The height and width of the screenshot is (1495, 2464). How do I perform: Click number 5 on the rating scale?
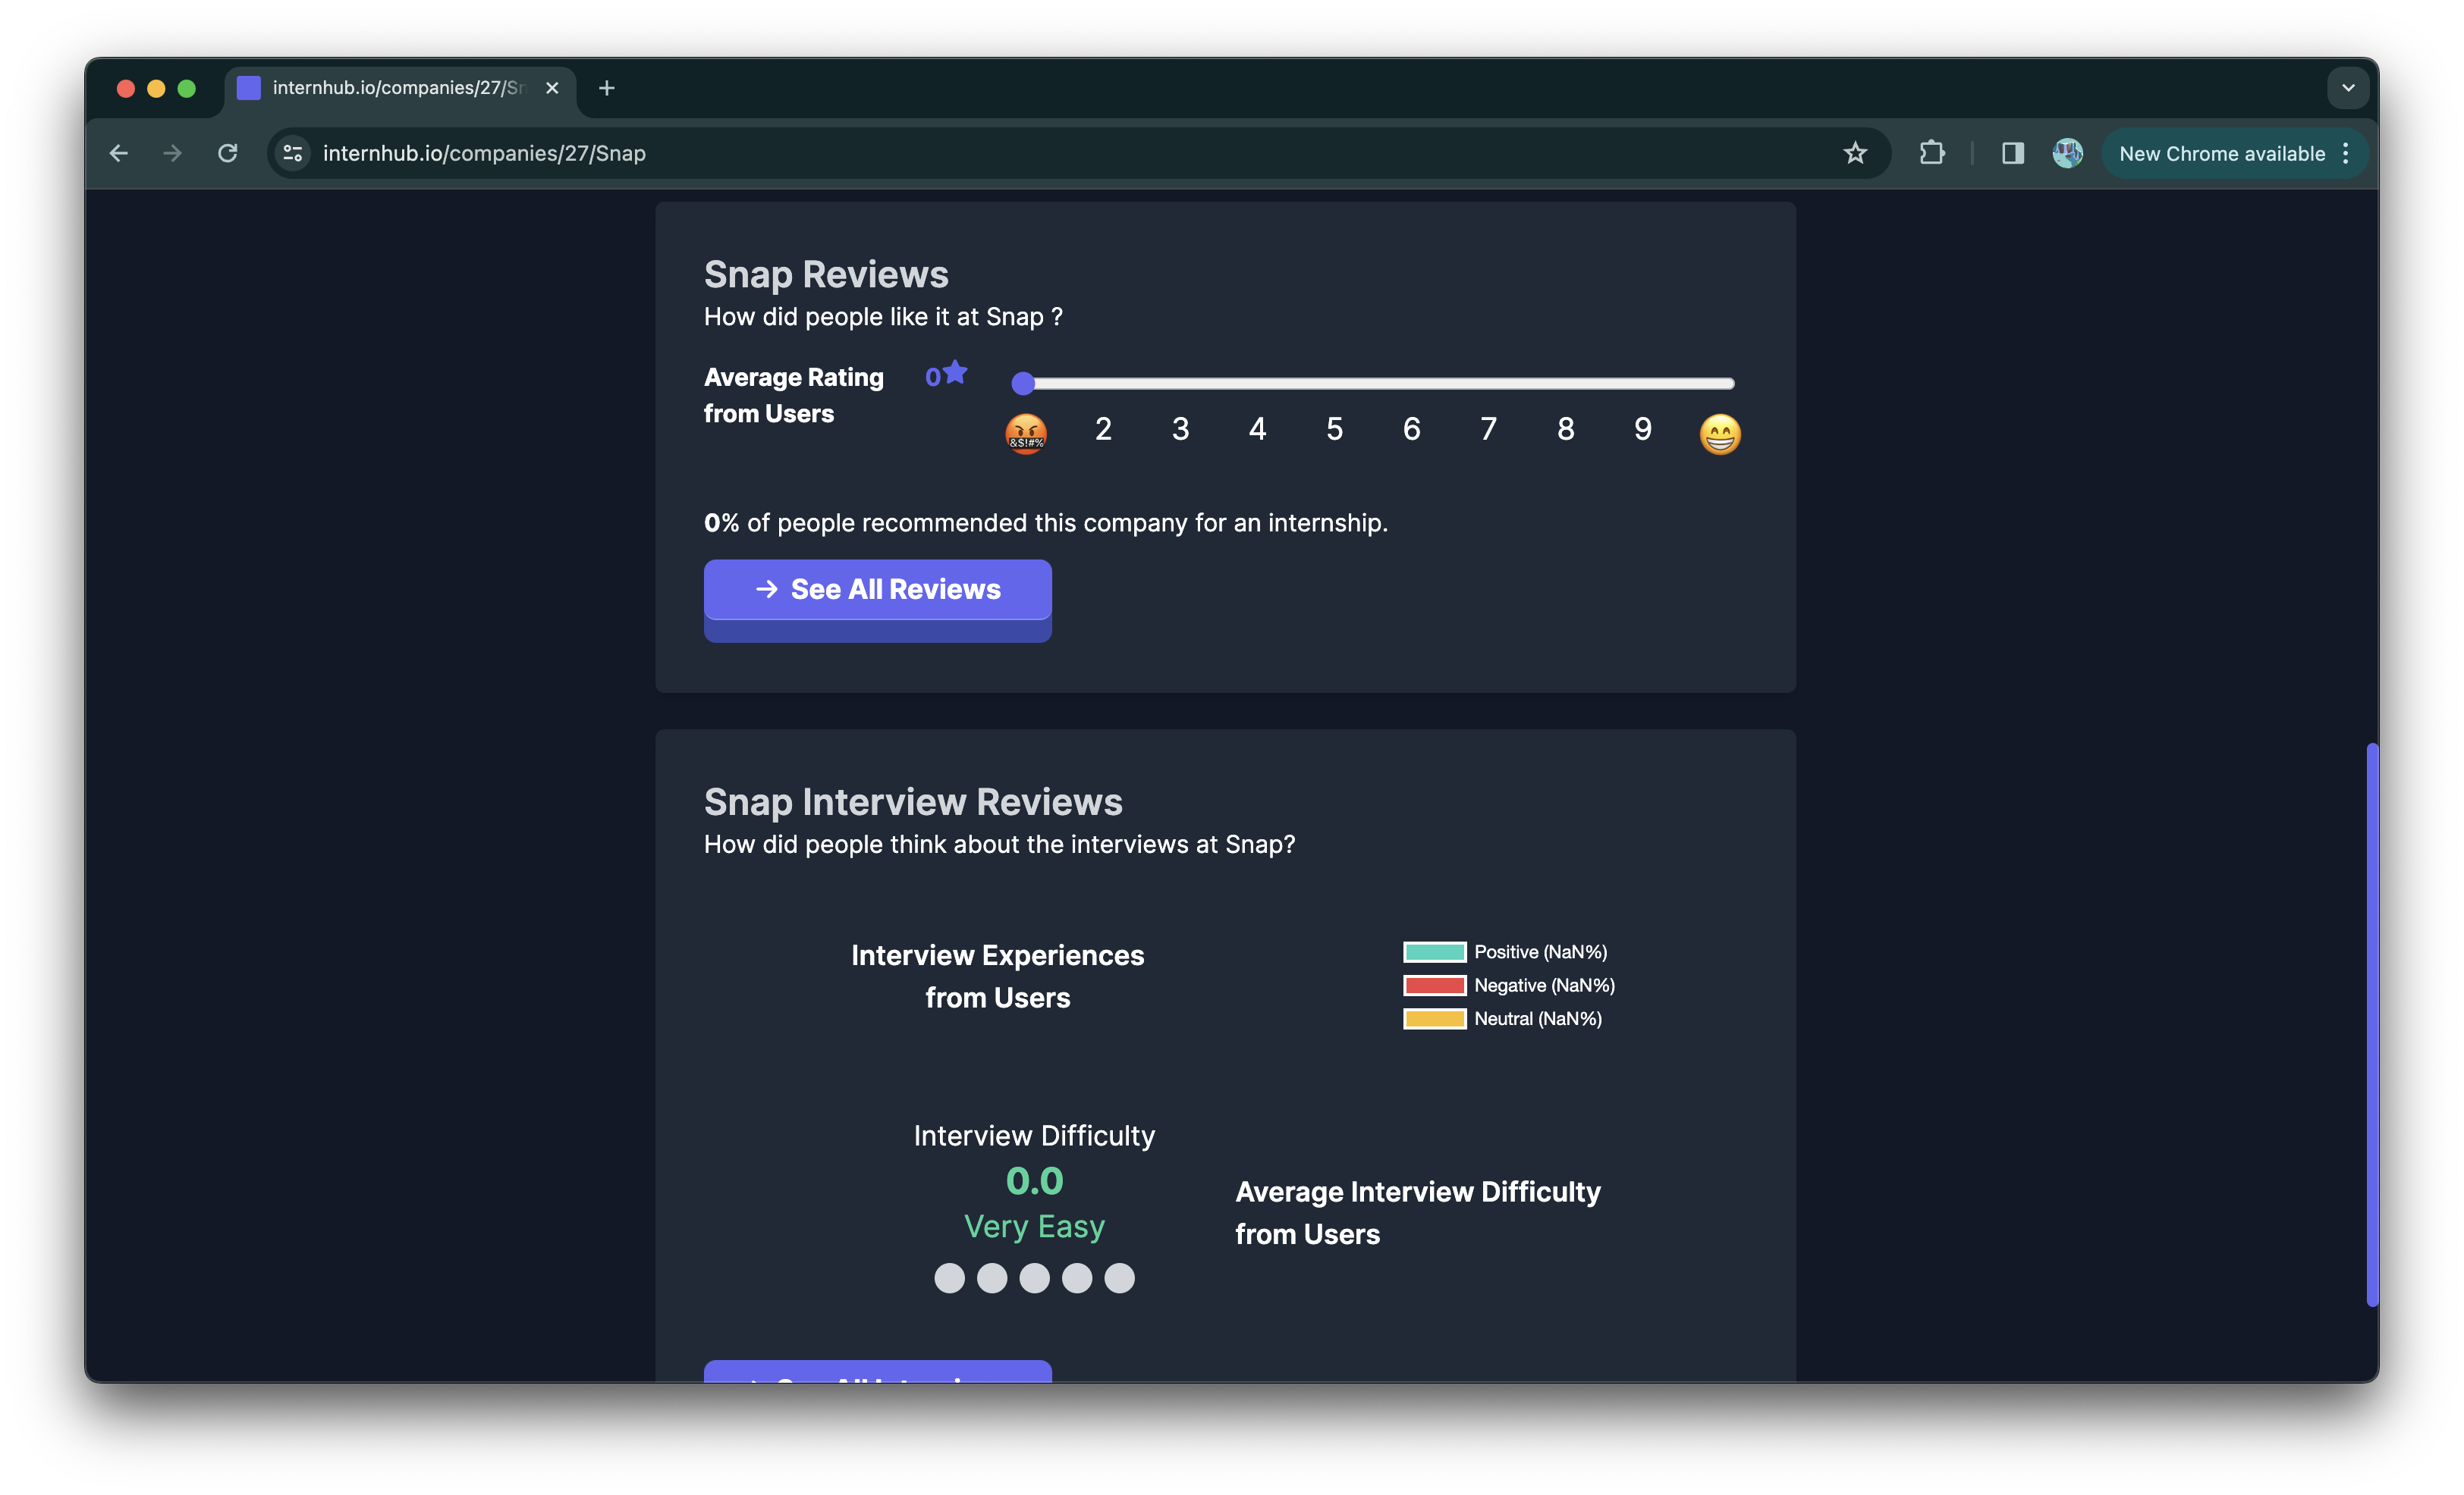click(1334, 429)
